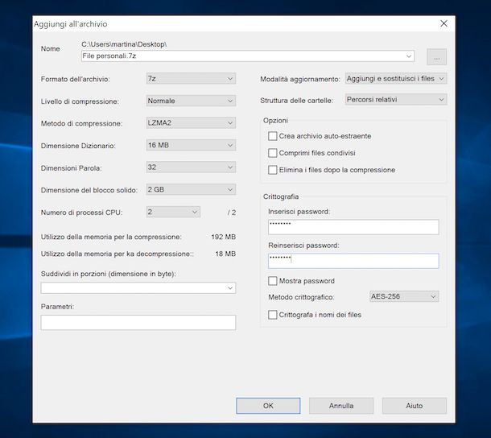This screenshot has width=491, height=438.
Task: Open the Modalità aggiornamento dropdown
Action: [396, 78]
